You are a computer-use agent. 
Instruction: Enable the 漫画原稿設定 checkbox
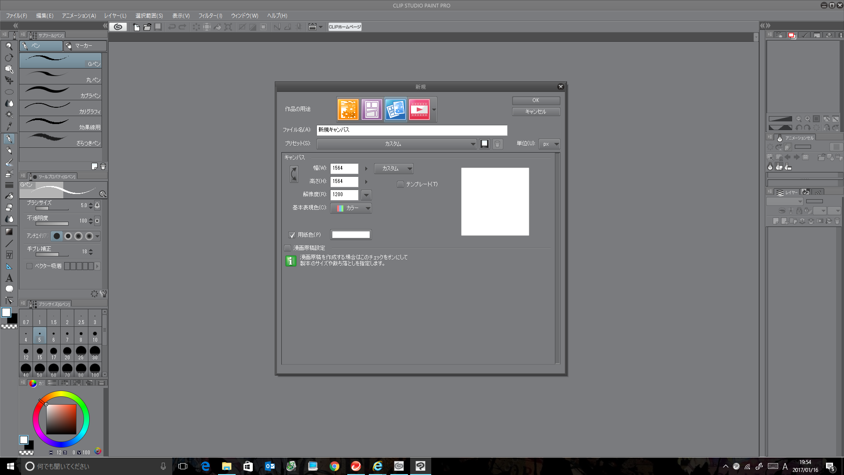coord(287,248)
